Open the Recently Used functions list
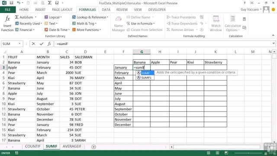Screen dimensions: 277x156 point(29,23)
